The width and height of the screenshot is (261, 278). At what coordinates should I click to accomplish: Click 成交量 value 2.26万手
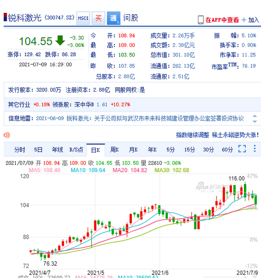(184, 36)
